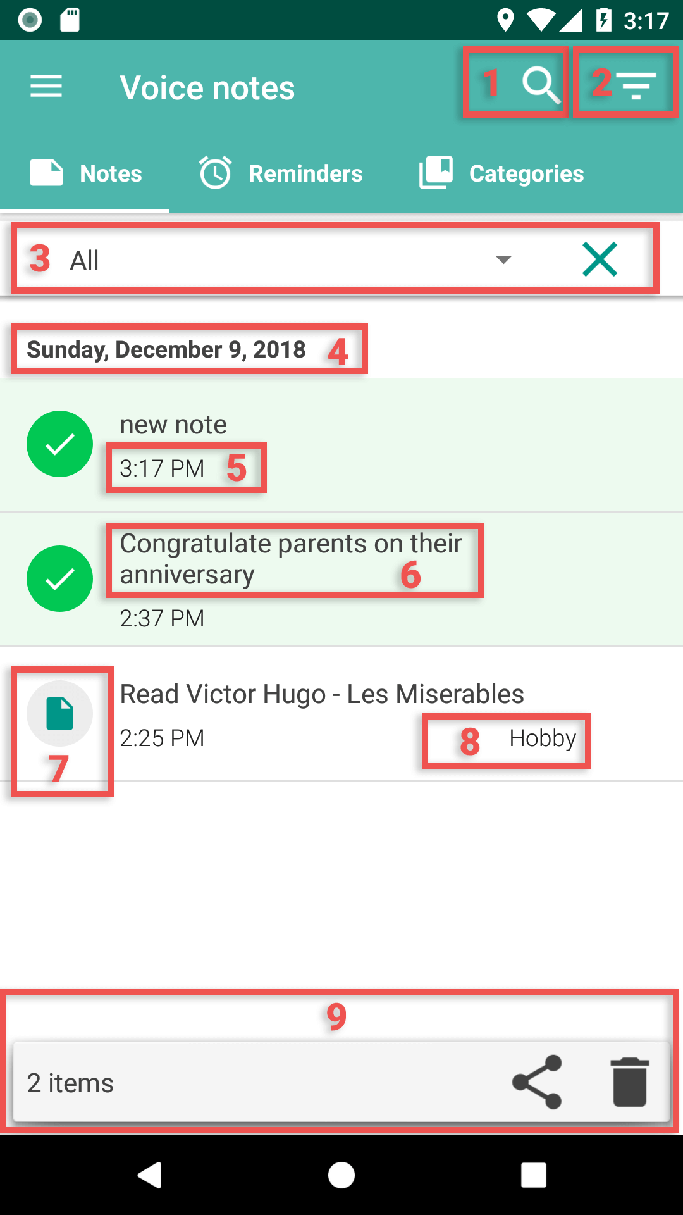Screen dimensions: 683x1215
Task: Tap the Hobby category label
Action: pyautogui.click(x=543, y=738)
